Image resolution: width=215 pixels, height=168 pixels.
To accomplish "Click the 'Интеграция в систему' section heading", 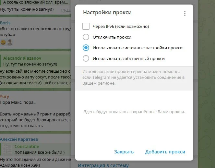I will [103, 165].
